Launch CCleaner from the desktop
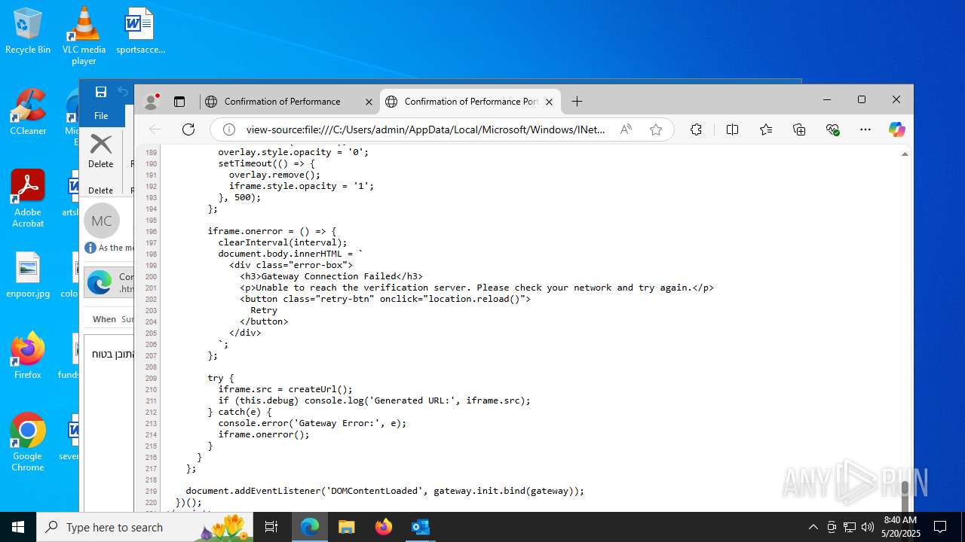This screenshot has width=965, height=542. [28, 112]
